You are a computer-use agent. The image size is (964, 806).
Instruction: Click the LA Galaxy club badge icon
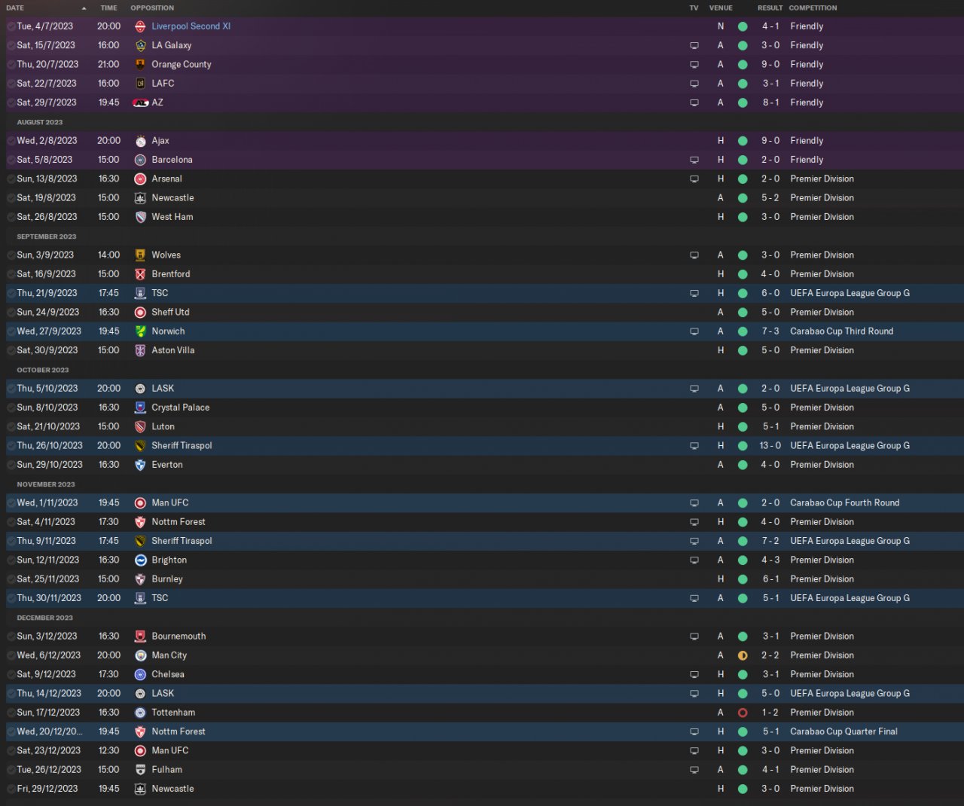click(x=140, y=45)
